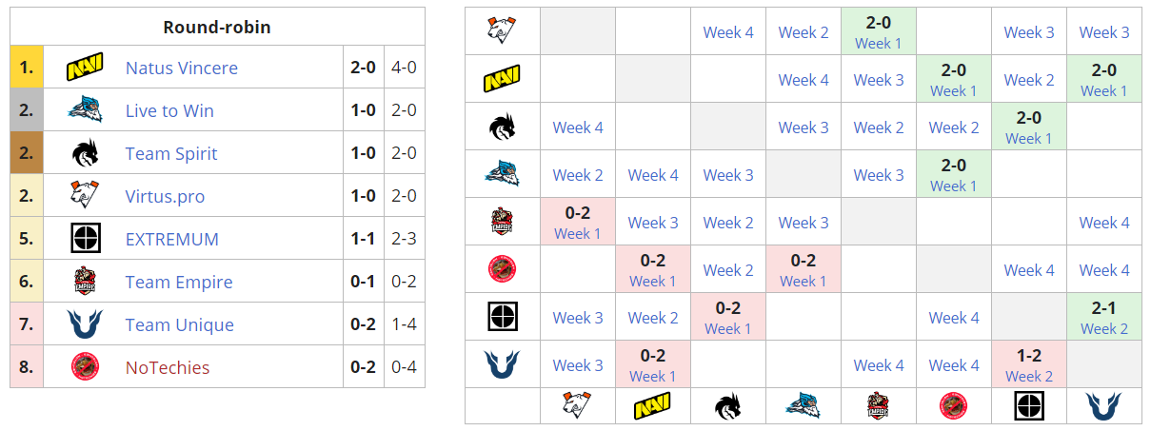Open the NoTechies logo in the standings table
Screen dimensions: 1151x431
(85, 368)
